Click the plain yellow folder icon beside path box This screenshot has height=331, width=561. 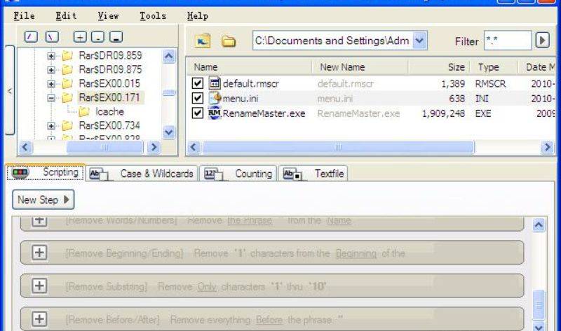[229, 41]
